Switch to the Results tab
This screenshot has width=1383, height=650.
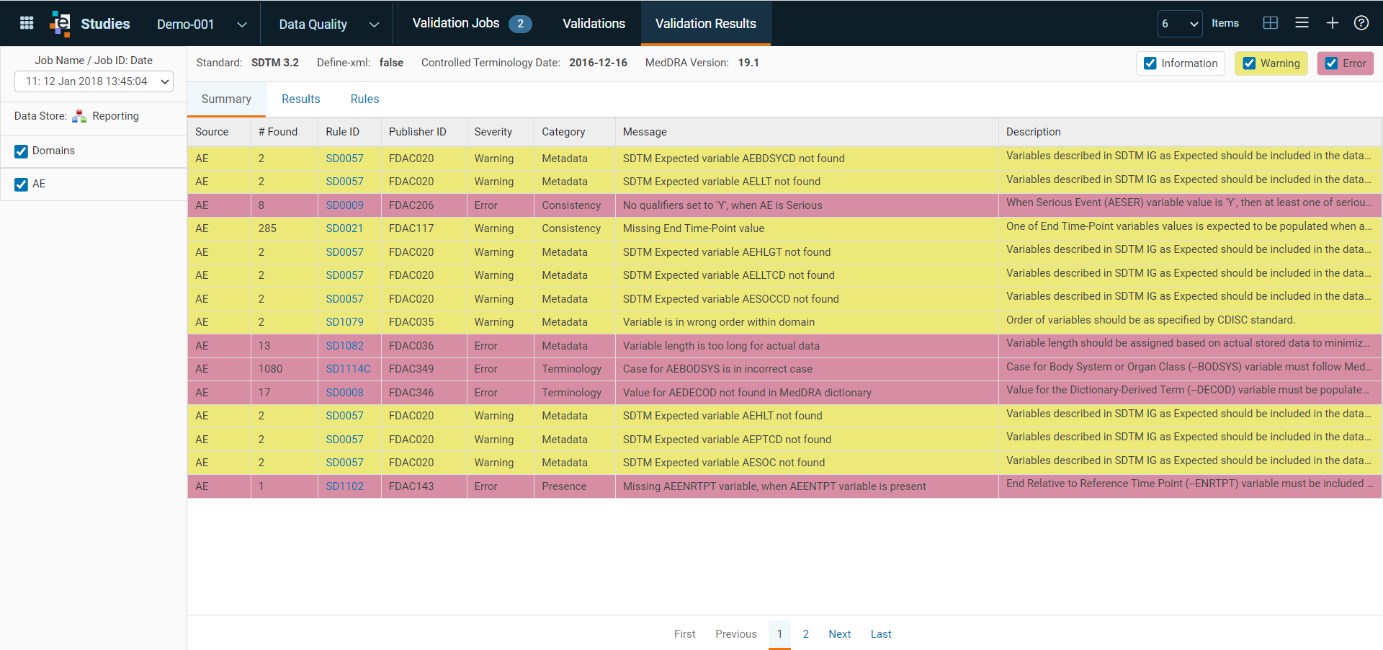click(300, 99)
